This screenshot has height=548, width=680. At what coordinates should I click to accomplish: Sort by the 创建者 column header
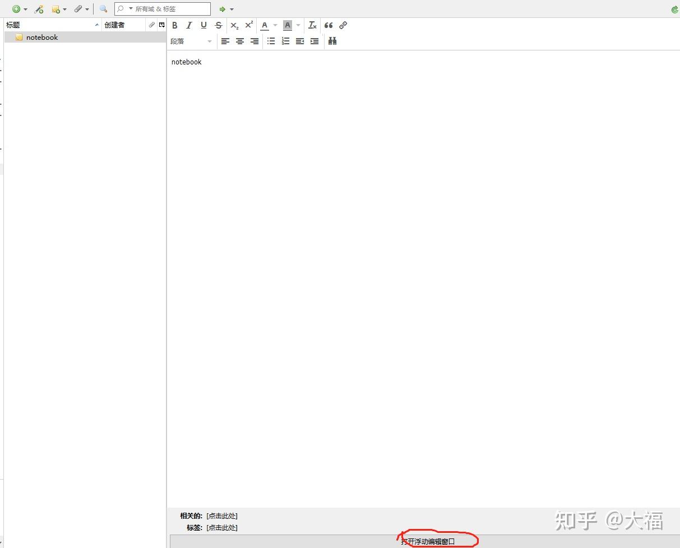(124, 25)
